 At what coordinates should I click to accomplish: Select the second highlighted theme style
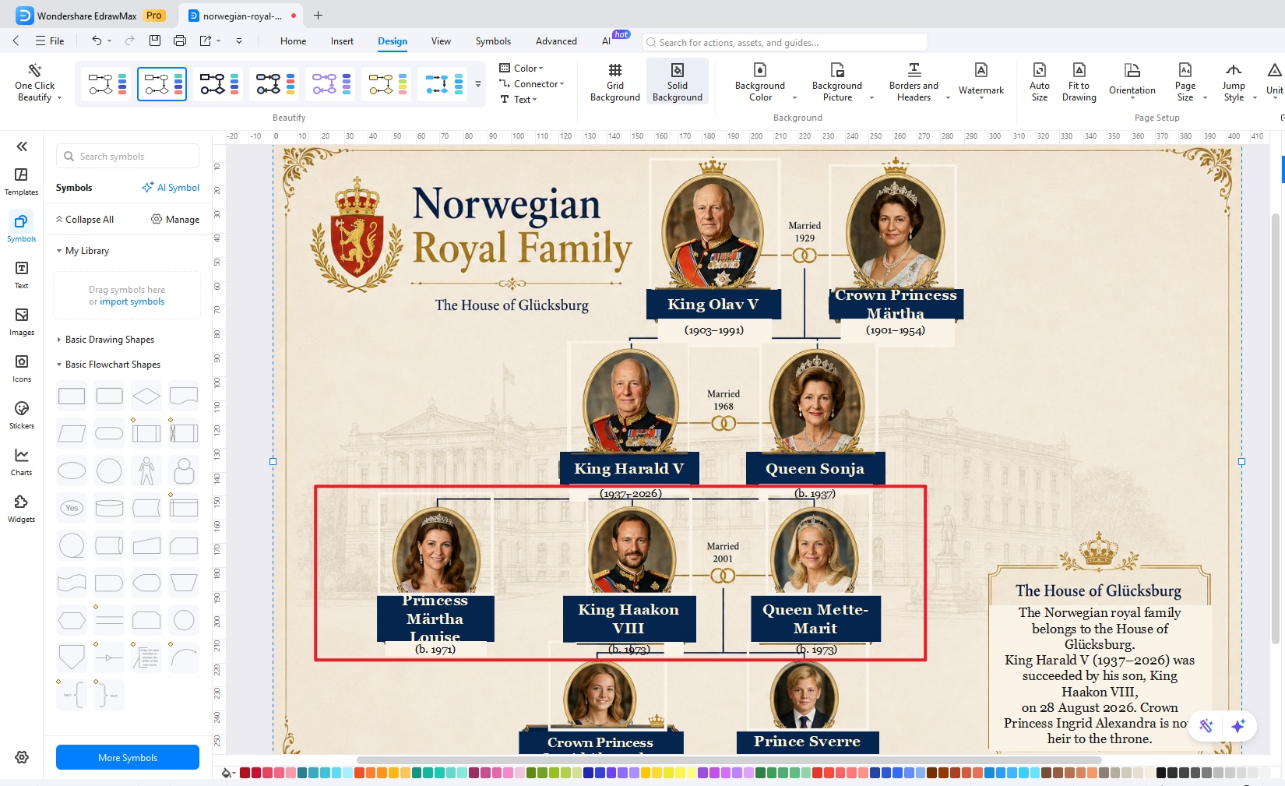point(162,84)
